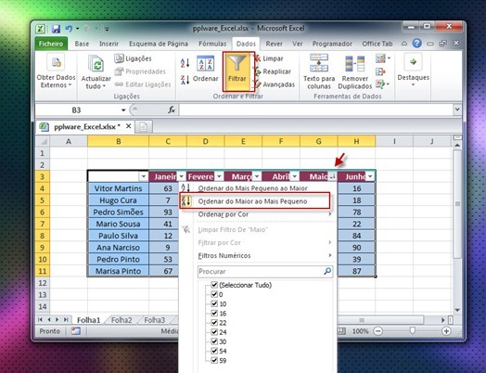
Task: Click the Undo arrow icon
Action: (69, 29)
